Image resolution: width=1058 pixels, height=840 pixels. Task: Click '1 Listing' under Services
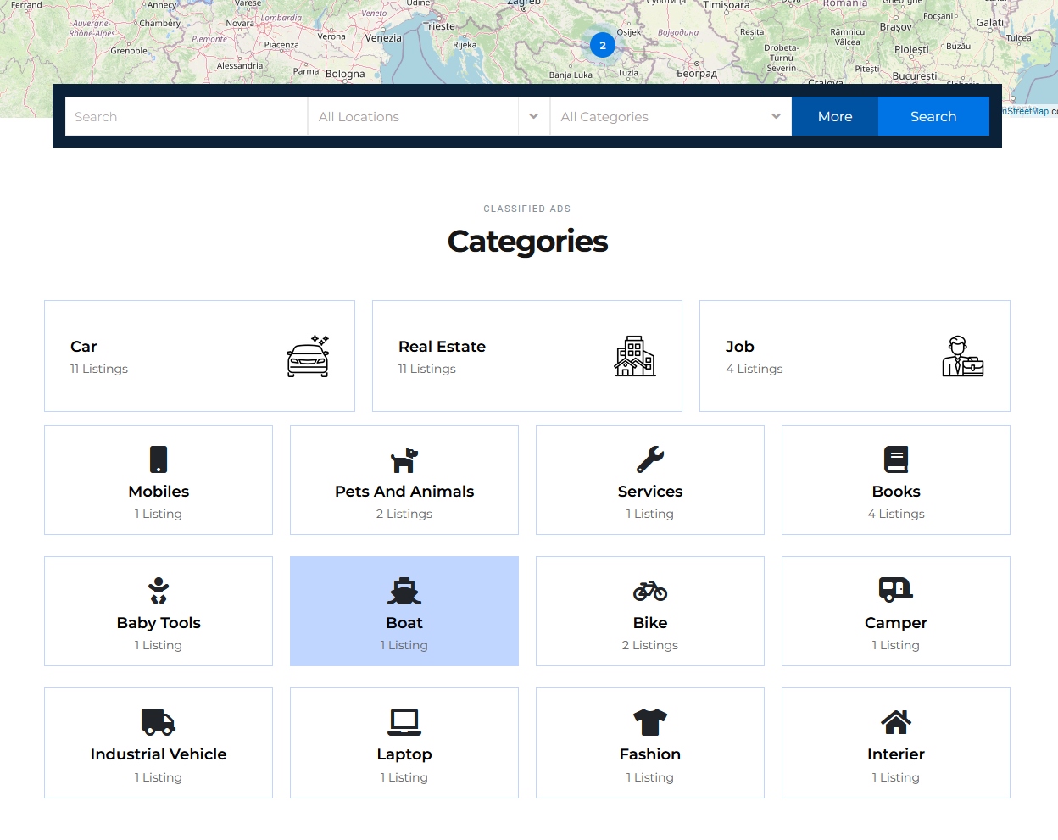[x=650, y=514]
